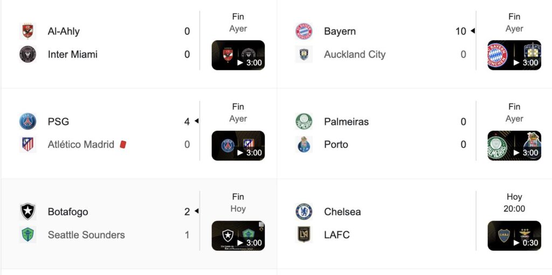The image size is (552, 275).
Task: Select the LAFC badge icon
Action: point(304,235)
